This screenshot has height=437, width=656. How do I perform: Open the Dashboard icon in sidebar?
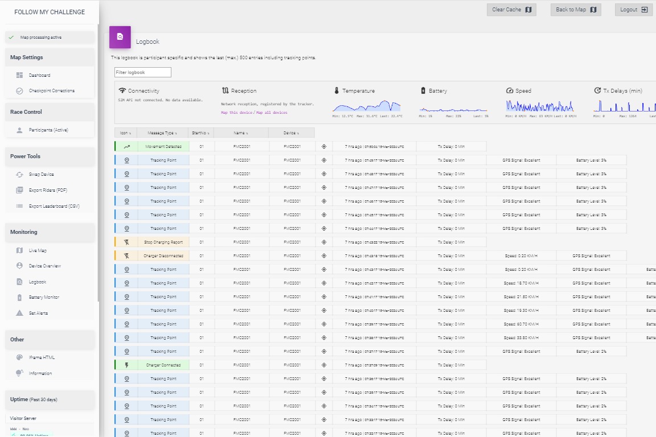[x=19, y=75]
